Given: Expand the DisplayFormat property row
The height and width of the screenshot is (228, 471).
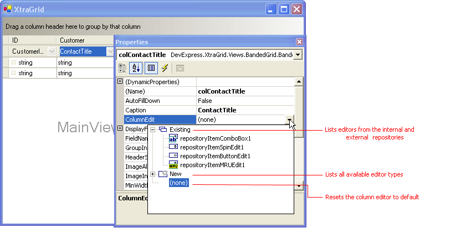Looking at the screenshot, I should click(120, 128).
